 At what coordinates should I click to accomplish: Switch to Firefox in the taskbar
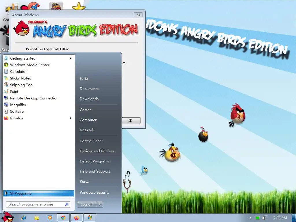pyautogui.click(x=76, y=218)
